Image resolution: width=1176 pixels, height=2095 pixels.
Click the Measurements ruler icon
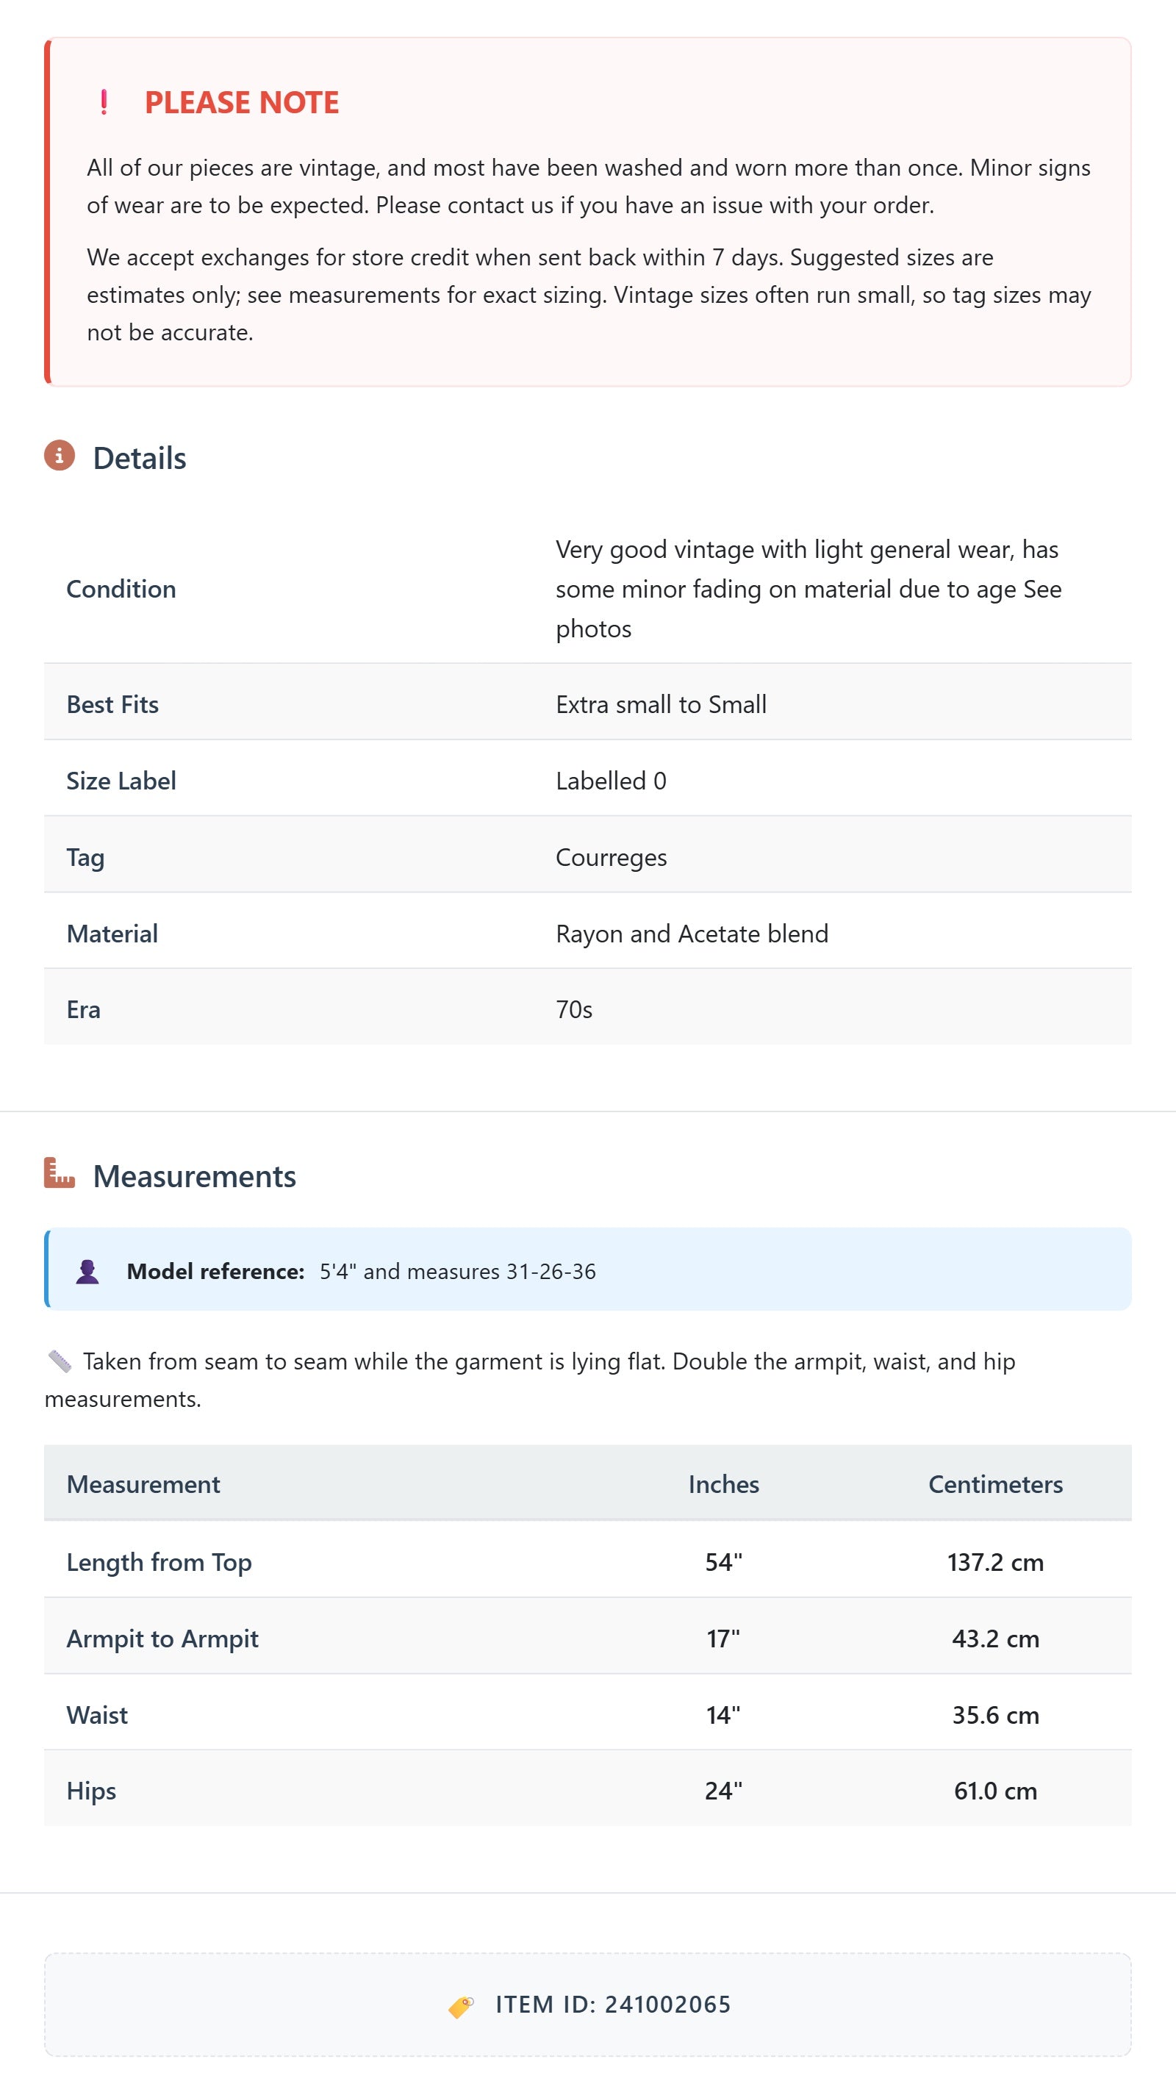(60, 1173)
